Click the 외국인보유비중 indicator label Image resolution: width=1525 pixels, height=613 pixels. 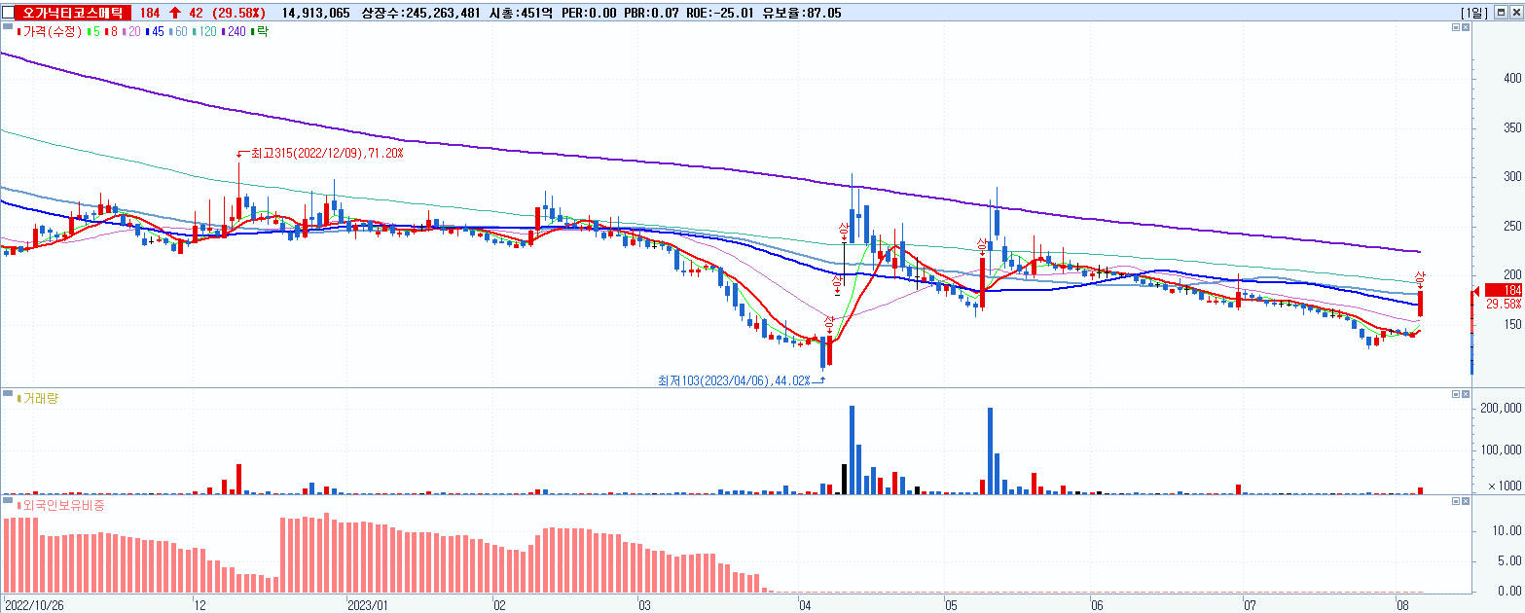[x=60, y=504]
